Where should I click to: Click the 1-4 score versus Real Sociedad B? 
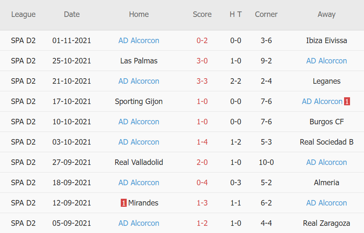(202, 142)
